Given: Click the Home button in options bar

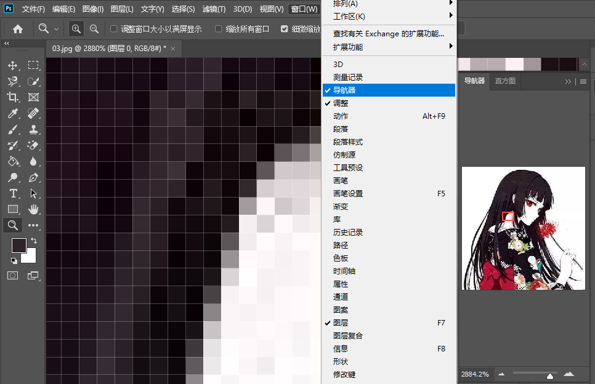Looking at the screenshot, I should tap(18, 29).
